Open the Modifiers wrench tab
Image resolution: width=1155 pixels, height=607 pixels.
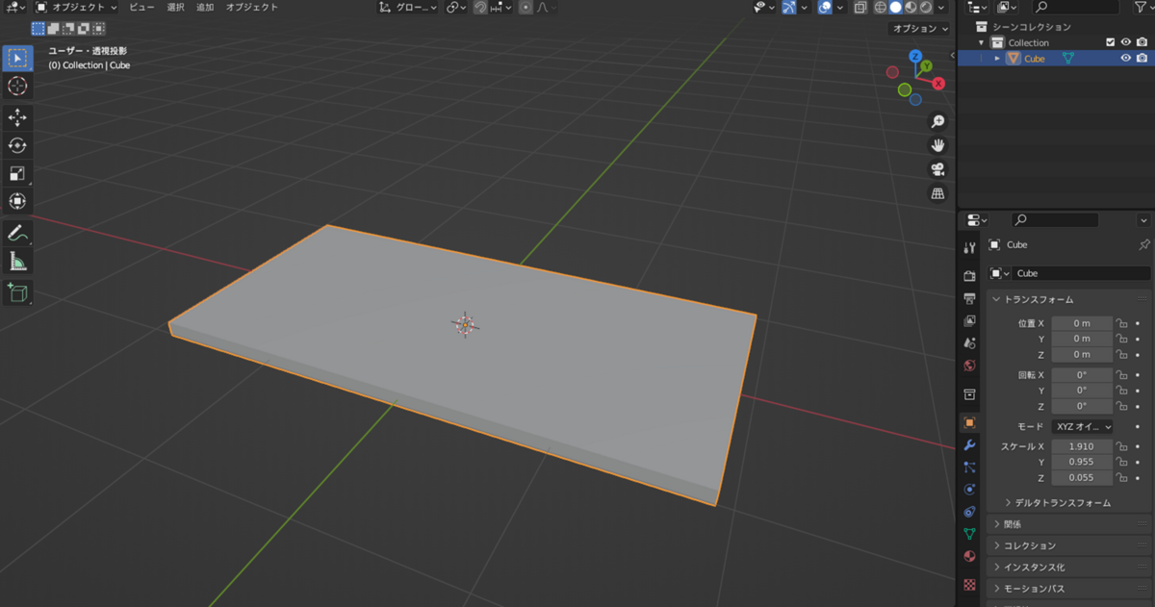pyautogui.click(x=969, y=445)
